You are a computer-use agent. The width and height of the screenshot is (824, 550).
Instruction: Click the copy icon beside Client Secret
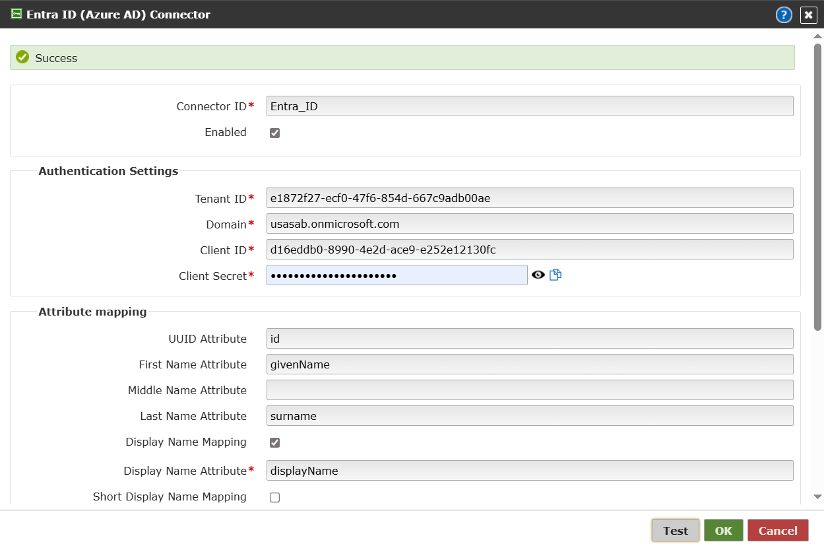(x=555, y=275)
